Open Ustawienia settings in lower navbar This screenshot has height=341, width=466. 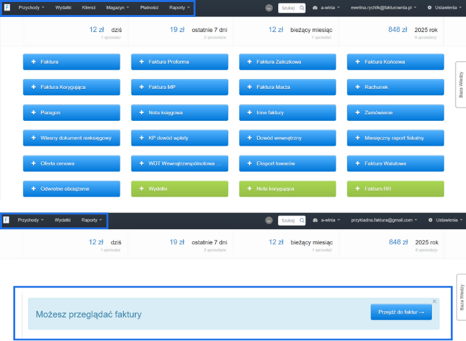point(445,220)
